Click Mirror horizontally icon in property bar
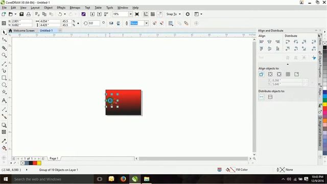The image size is (327, 184). (111, 23)
